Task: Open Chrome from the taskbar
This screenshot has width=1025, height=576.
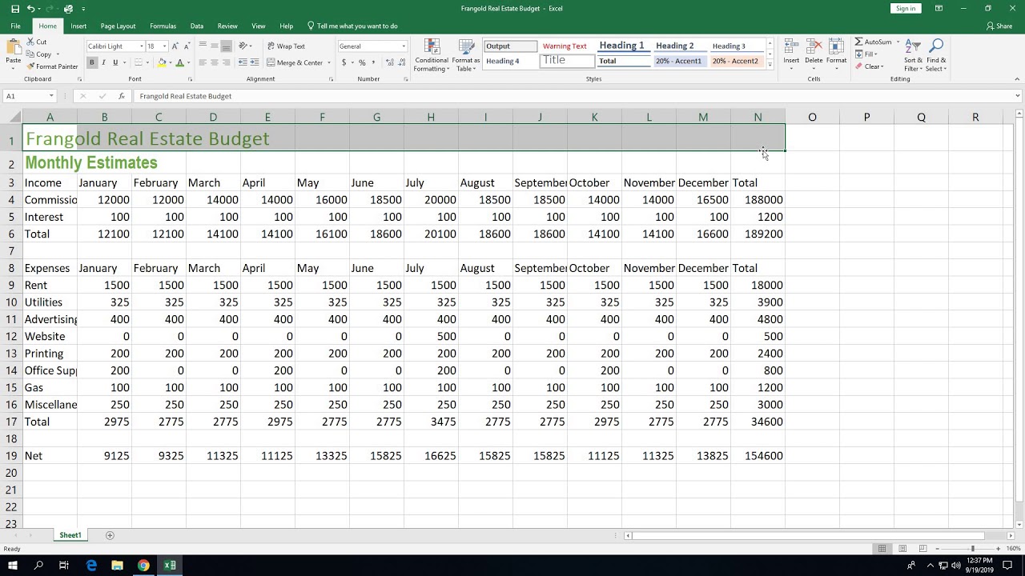Action: click(x=143, y=566)
